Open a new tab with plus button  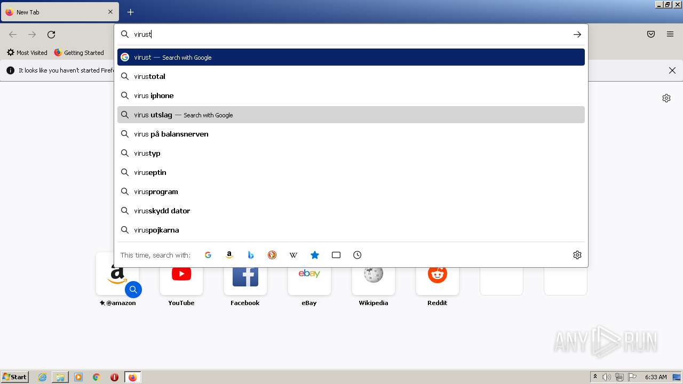131,12
